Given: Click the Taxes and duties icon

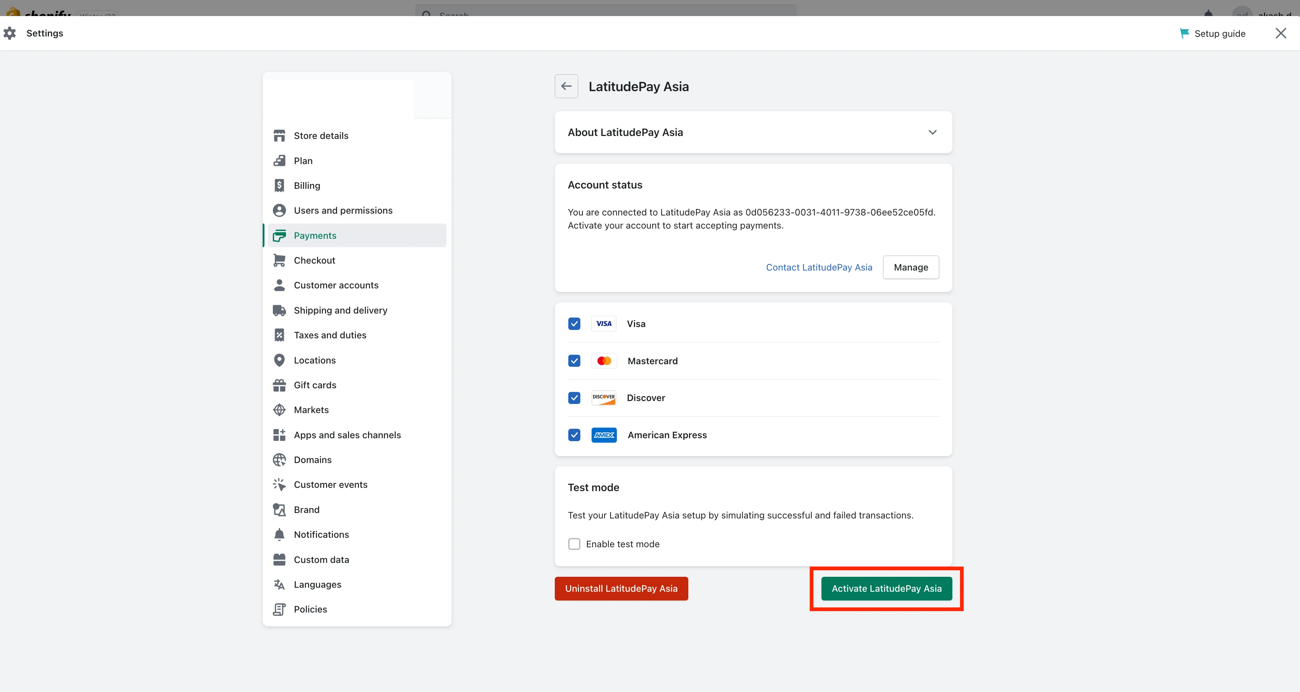Looking at the screenshot, I should click(x=279, y=335).
